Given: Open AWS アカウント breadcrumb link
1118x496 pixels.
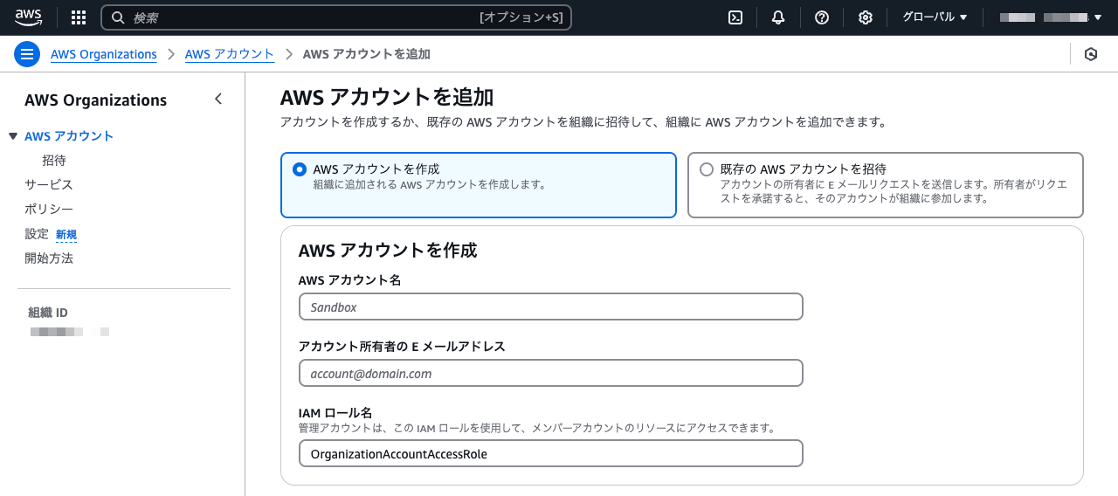Looking at the screenshot, I should coord(230,54).
